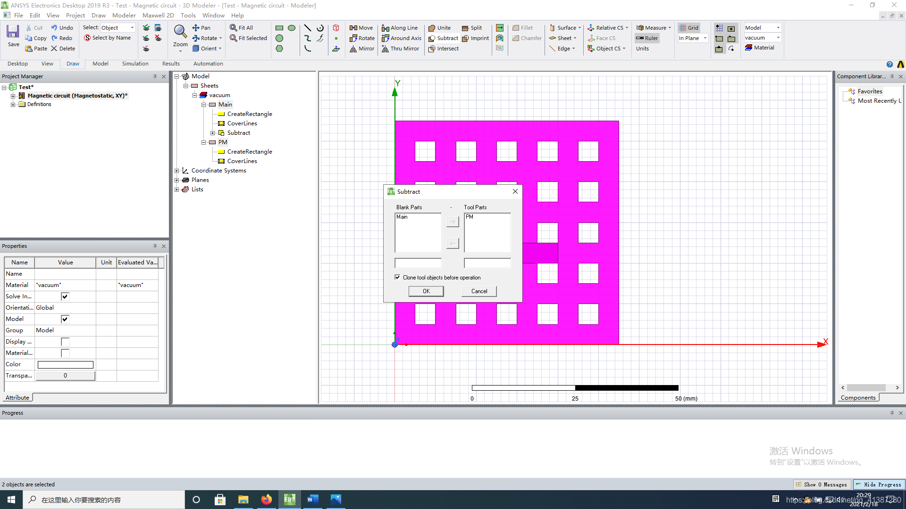Click the Intersect boolean tool

tap(443, 49)
